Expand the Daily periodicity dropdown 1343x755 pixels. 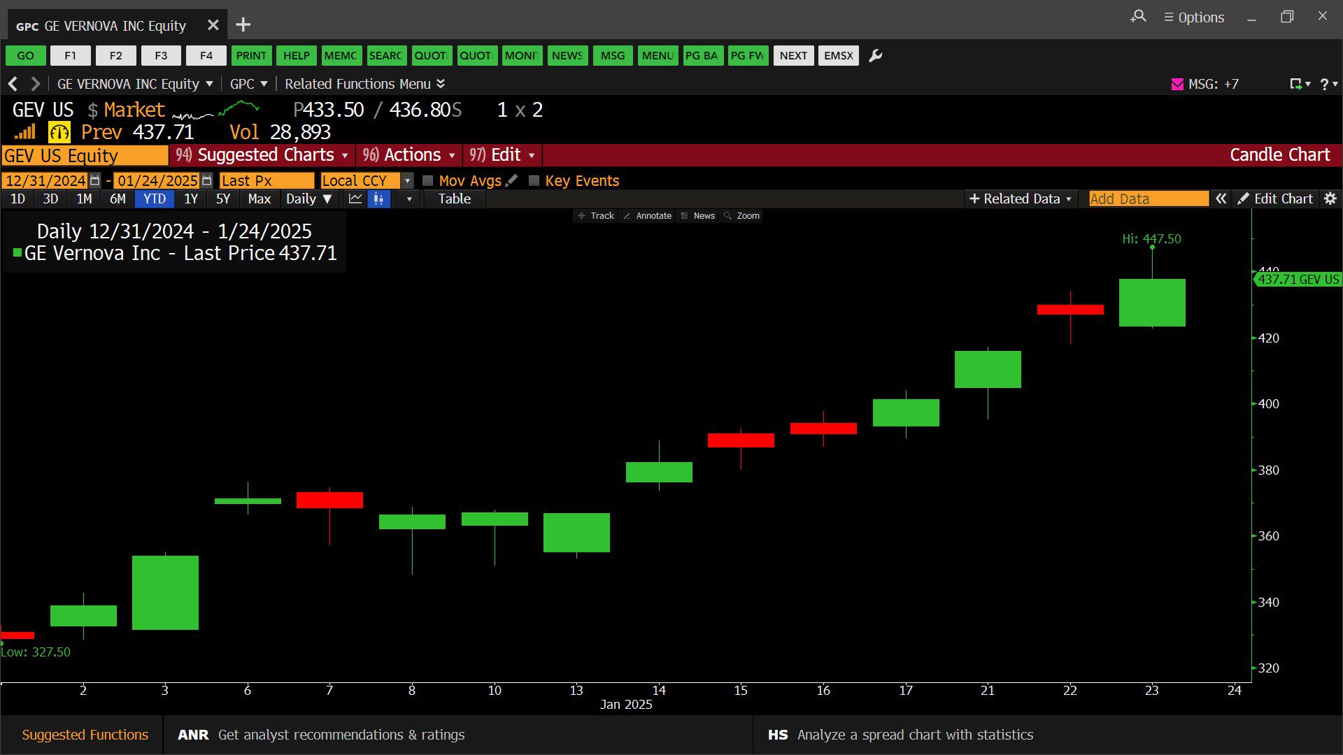pyautogui.click(x=308, y=199)
